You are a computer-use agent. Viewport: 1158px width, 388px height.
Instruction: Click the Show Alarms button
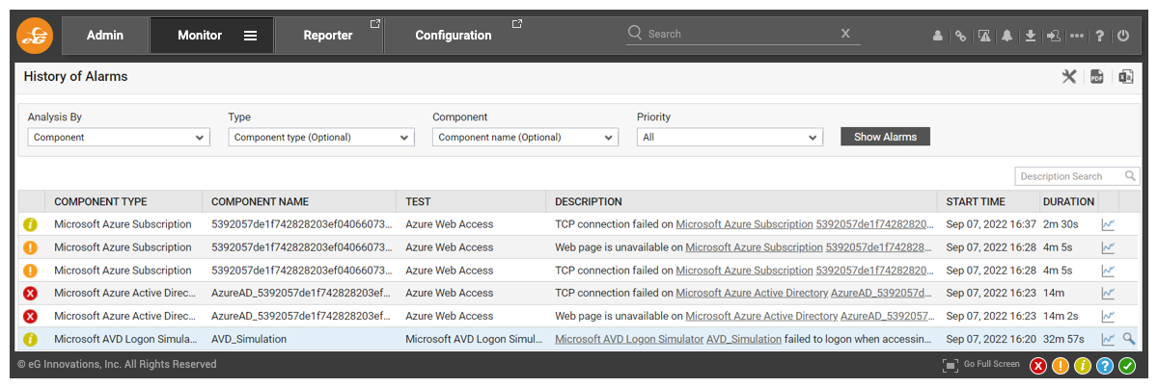[885, 137]
